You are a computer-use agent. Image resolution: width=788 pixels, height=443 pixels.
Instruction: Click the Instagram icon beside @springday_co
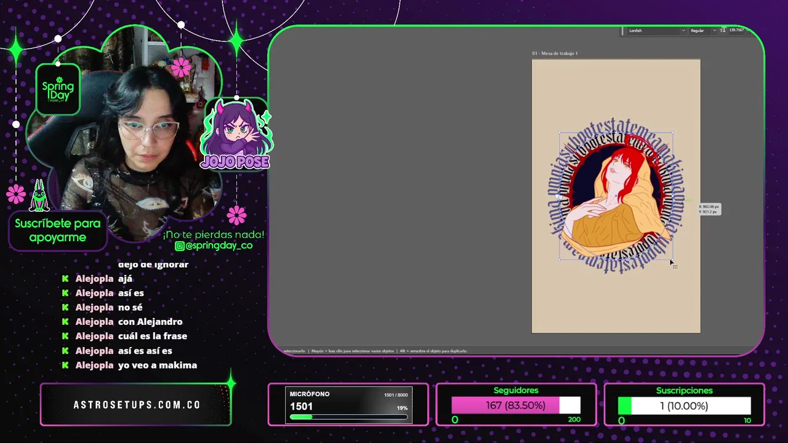179,246
